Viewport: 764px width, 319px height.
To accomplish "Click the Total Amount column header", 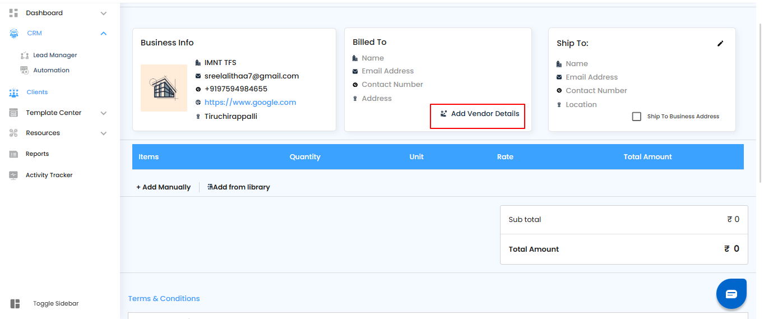I will (x=647, y=157).
